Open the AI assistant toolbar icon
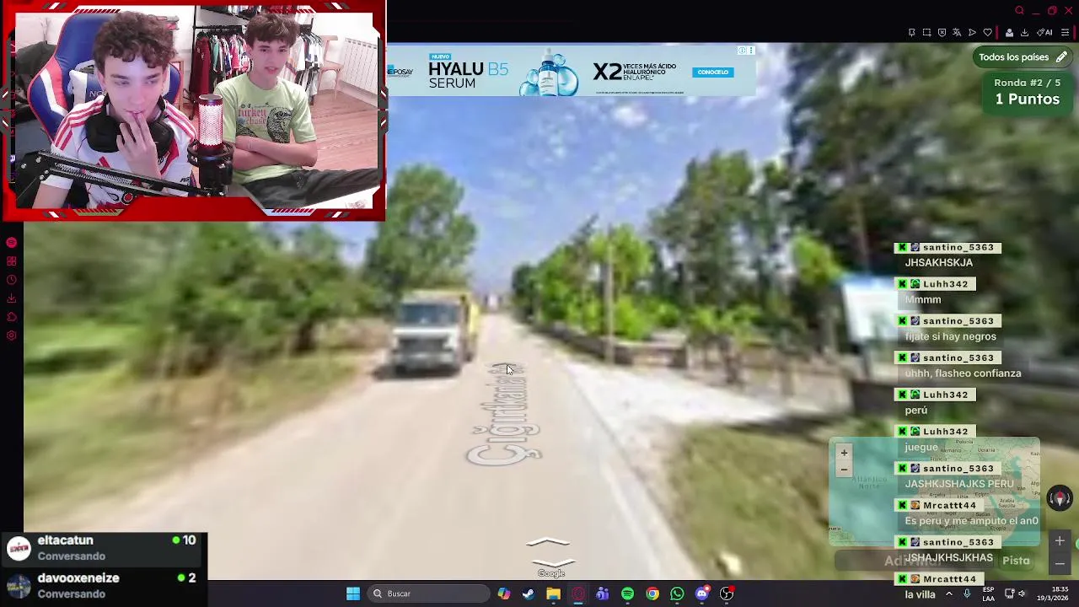Viewport: 1079px width, 607px height. coord(1044,33)
